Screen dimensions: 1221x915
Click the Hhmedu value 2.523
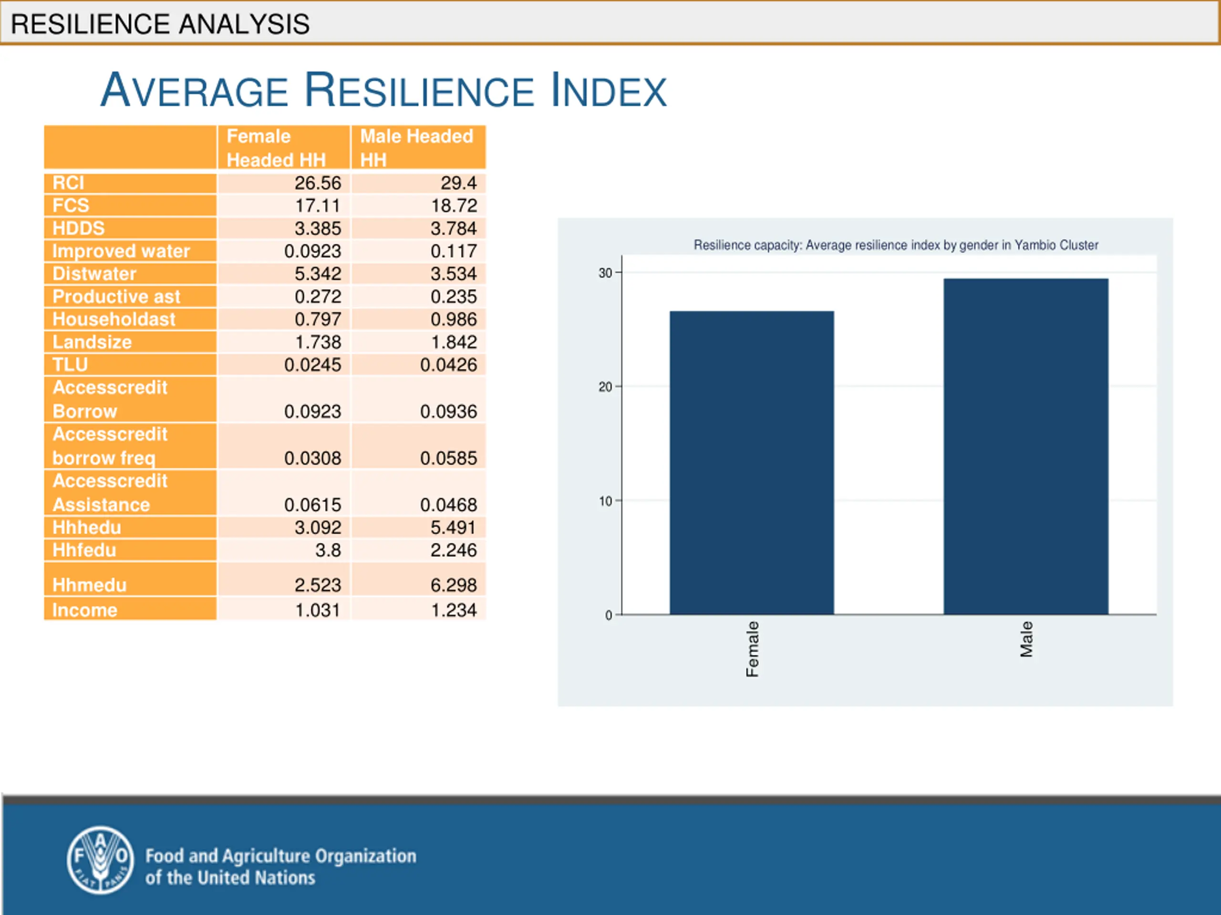click(x=317, y=585)
